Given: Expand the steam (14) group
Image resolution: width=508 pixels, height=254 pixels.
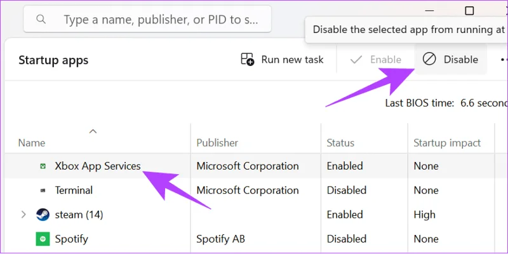Looking at the screenshot, I should coord(23,215).
